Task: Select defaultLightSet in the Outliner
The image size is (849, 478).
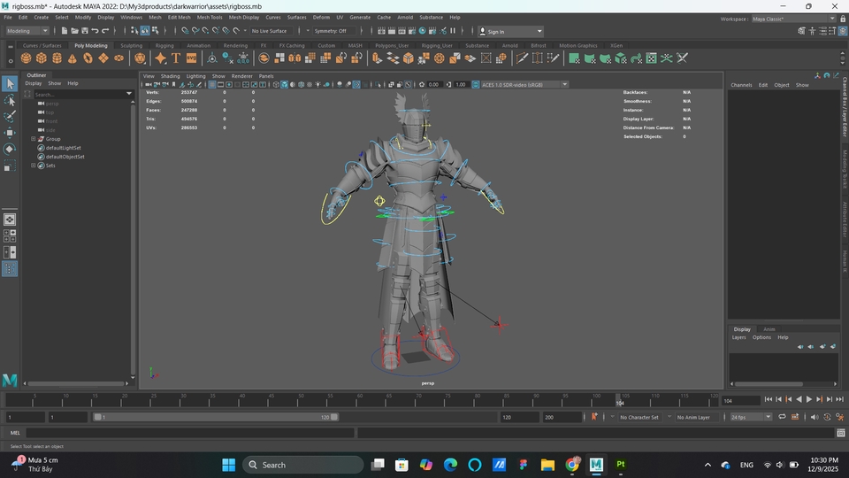Action: pyautogui.click(x=64, y=148)
